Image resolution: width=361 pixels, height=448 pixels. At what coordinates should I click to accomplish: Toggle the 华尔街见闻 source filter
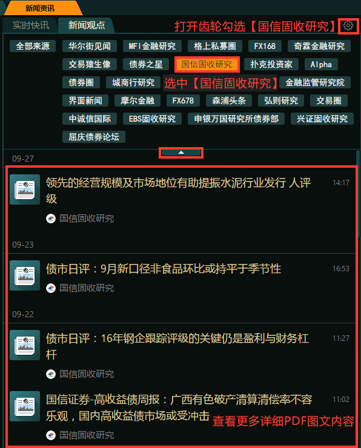coord(90,46)
